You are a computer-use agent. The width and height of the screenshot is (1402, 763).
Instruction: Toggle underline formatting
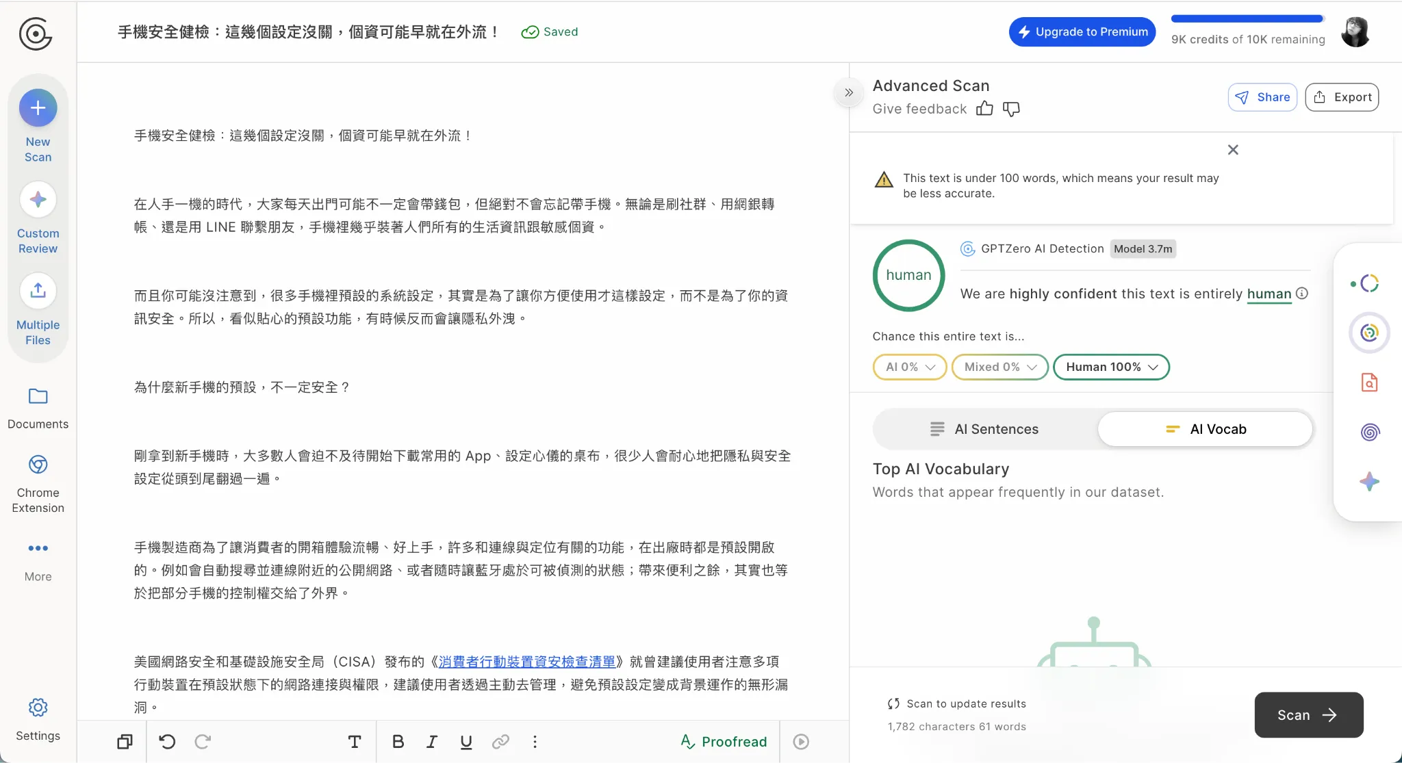[466, 742]
